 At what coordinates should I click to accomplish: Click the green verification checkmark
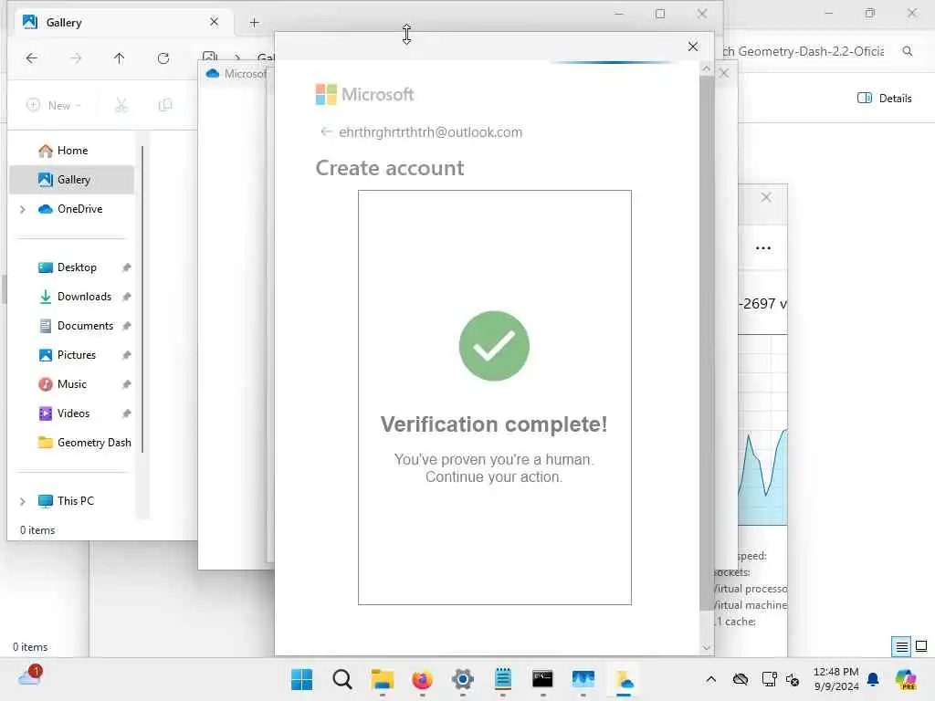pos(494,346)
